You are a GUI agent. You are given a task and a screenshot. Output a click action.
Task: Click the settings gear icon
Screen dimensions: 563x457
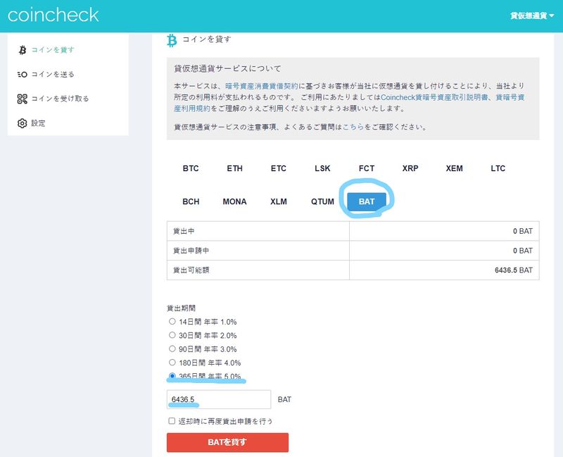(x=22, y=123)
